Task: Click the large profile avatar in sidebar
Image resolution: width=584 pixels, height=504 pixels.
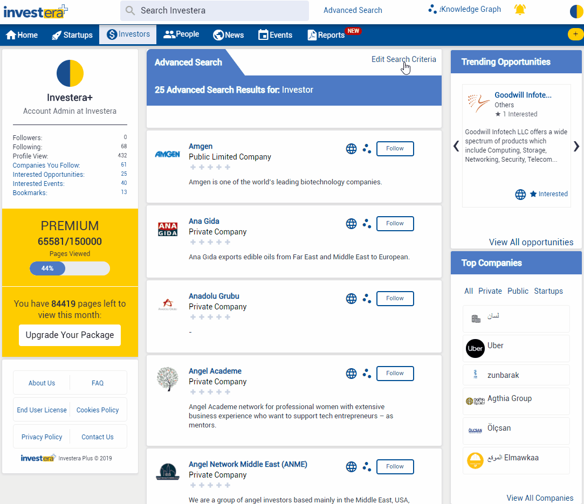Action: [x=70, y=73]
